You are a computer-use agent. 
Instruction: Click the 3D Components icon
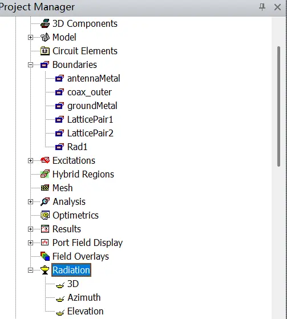45,23
